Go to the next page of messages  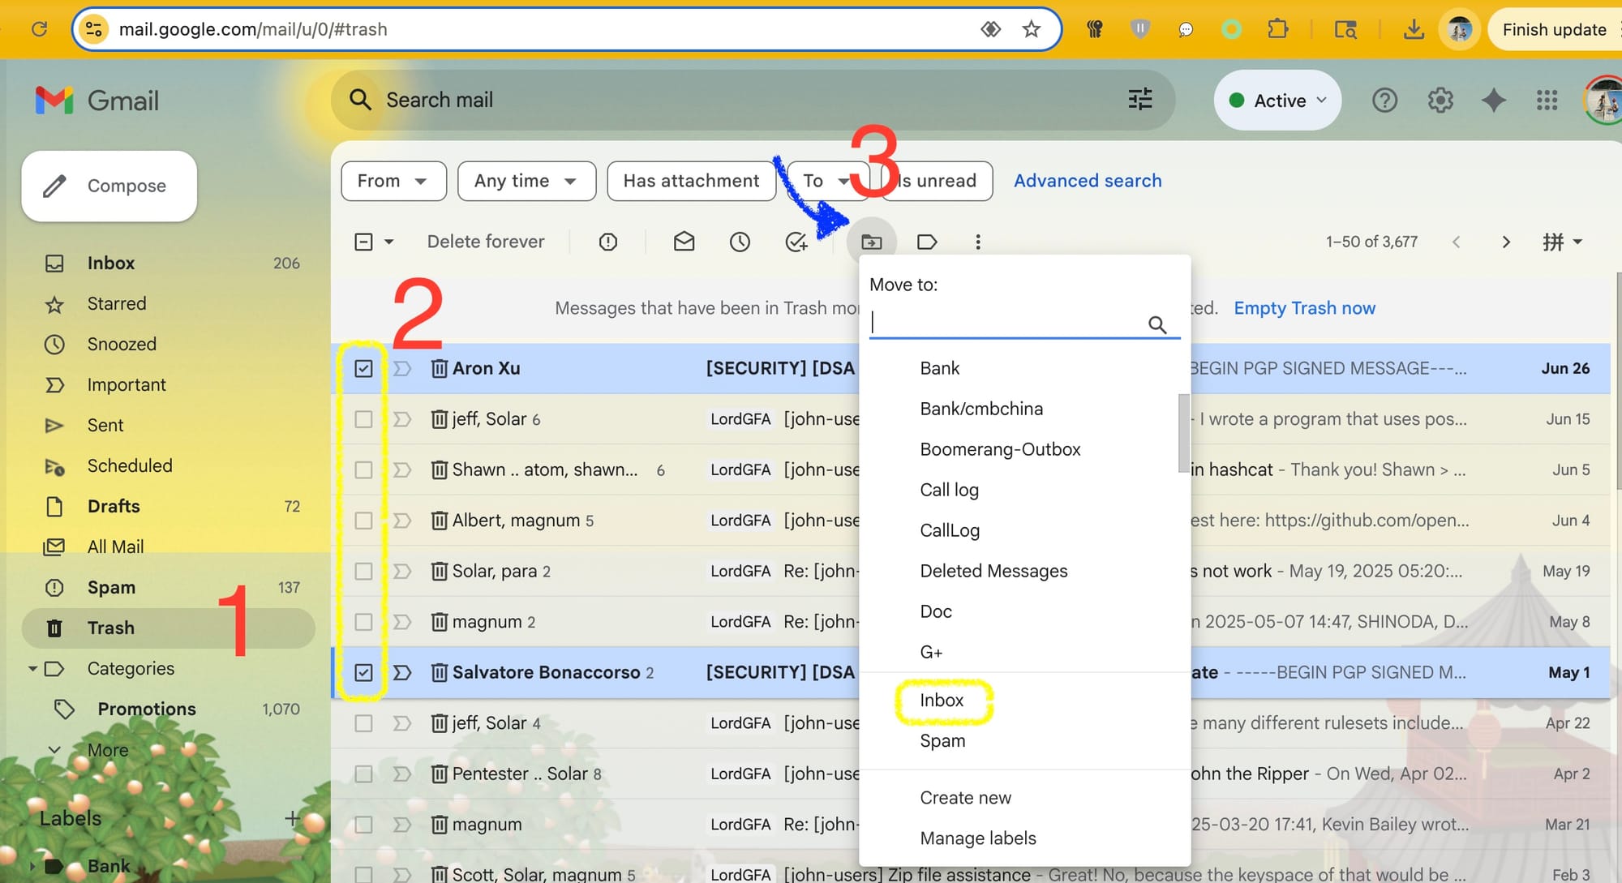point(1506,242)
